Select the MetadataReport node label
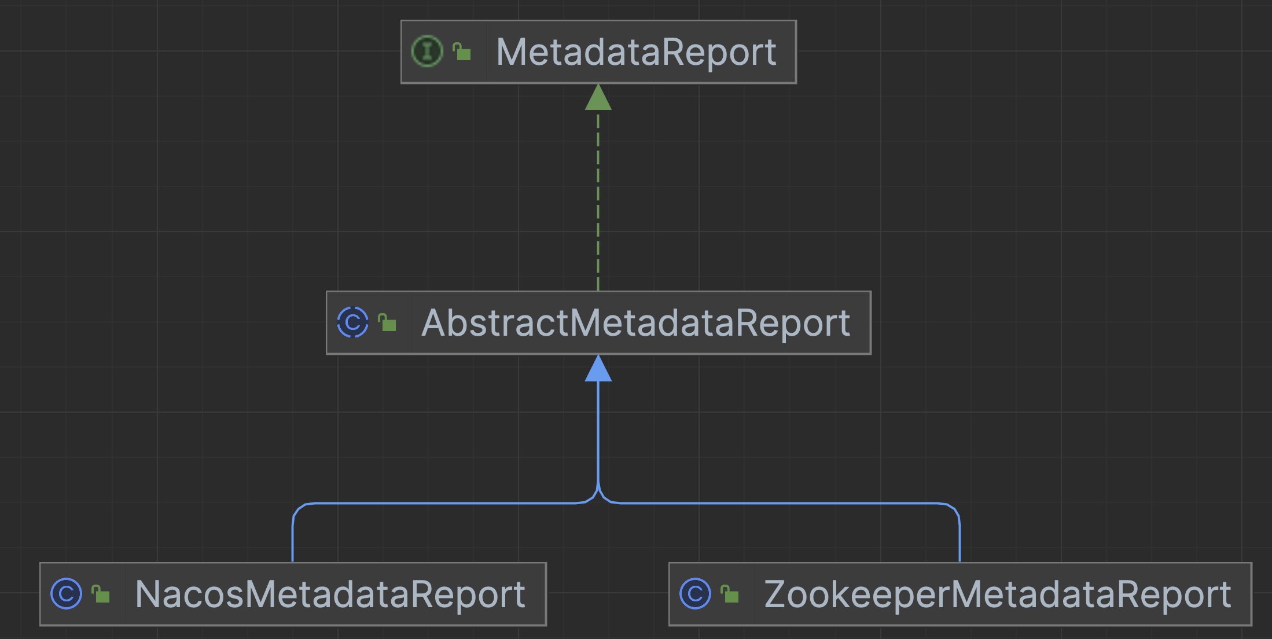This screenshot has height=639, width=1272. coord(636,52)
